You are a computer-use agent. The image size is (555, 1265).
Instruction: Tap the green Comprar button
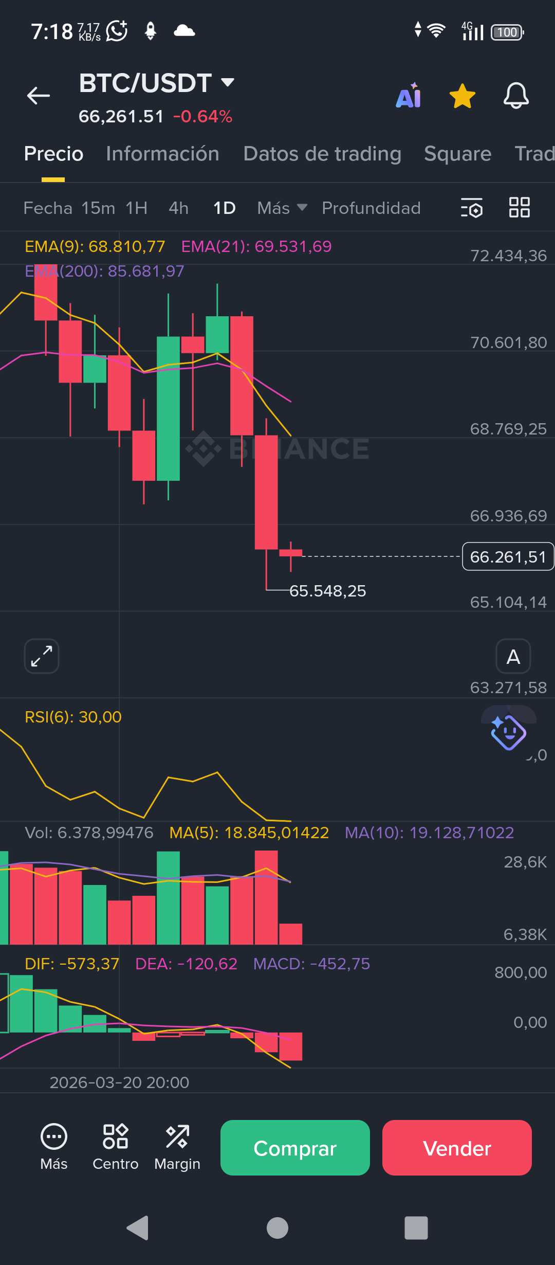[295, 1148]
